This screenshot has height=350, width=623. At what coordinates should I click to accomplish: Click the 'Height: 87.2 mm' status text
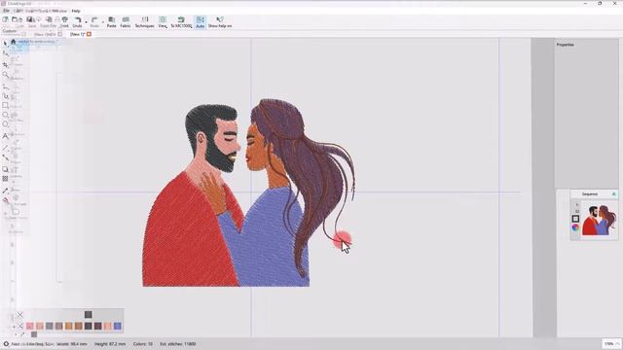click(x=110, y=344)
